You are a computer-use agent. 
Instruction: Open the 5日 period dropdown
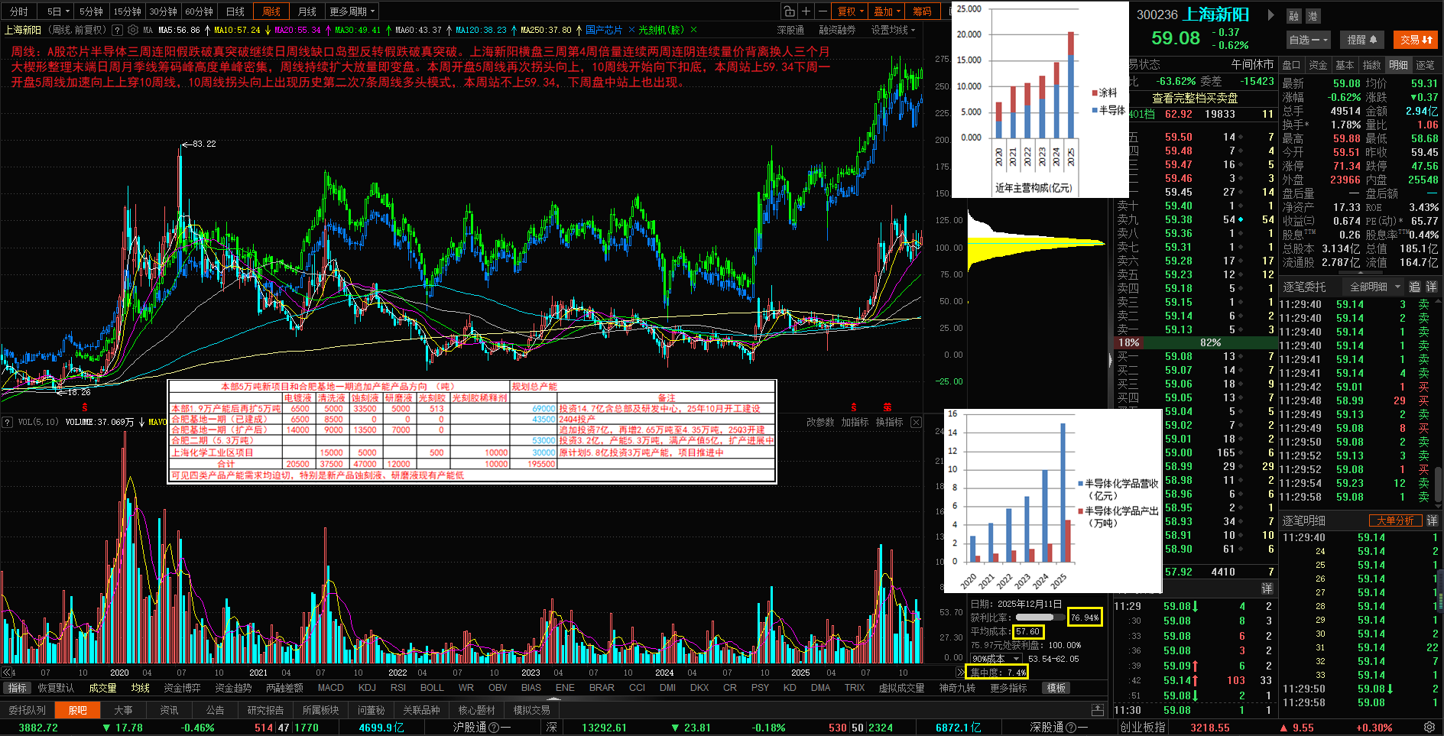(58, 11)
